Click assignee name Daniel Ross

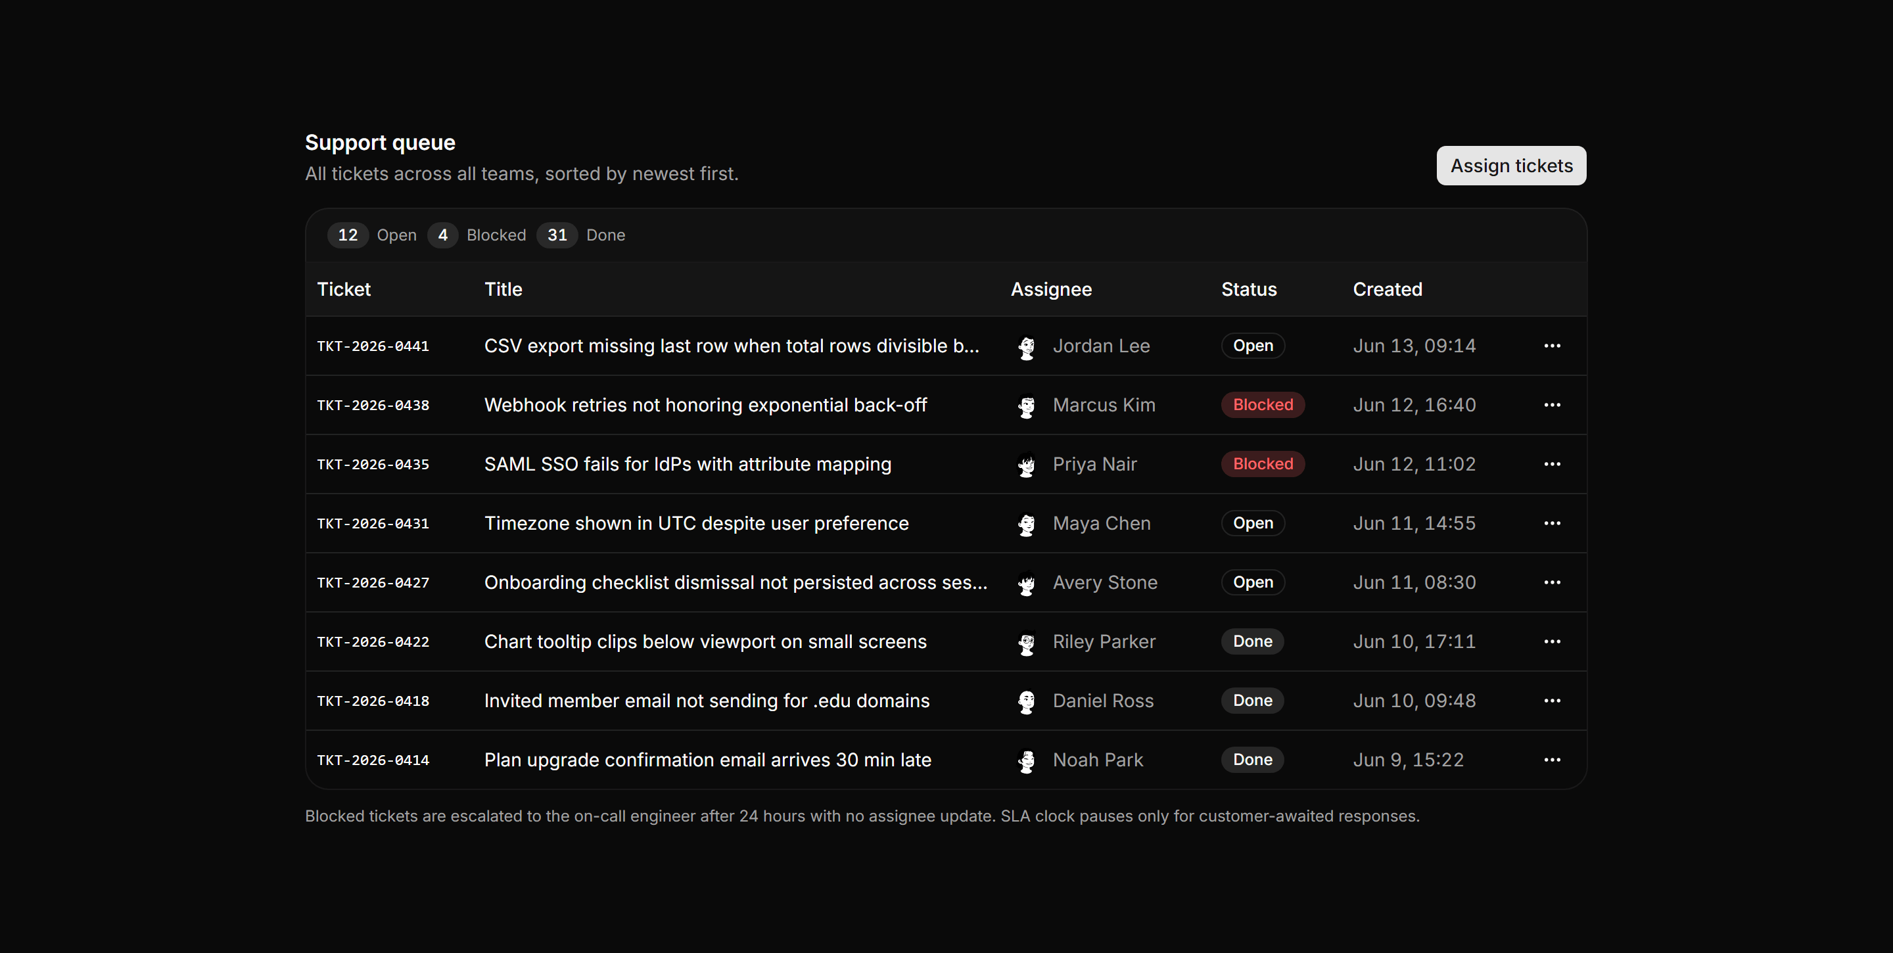pos(1103,701)
